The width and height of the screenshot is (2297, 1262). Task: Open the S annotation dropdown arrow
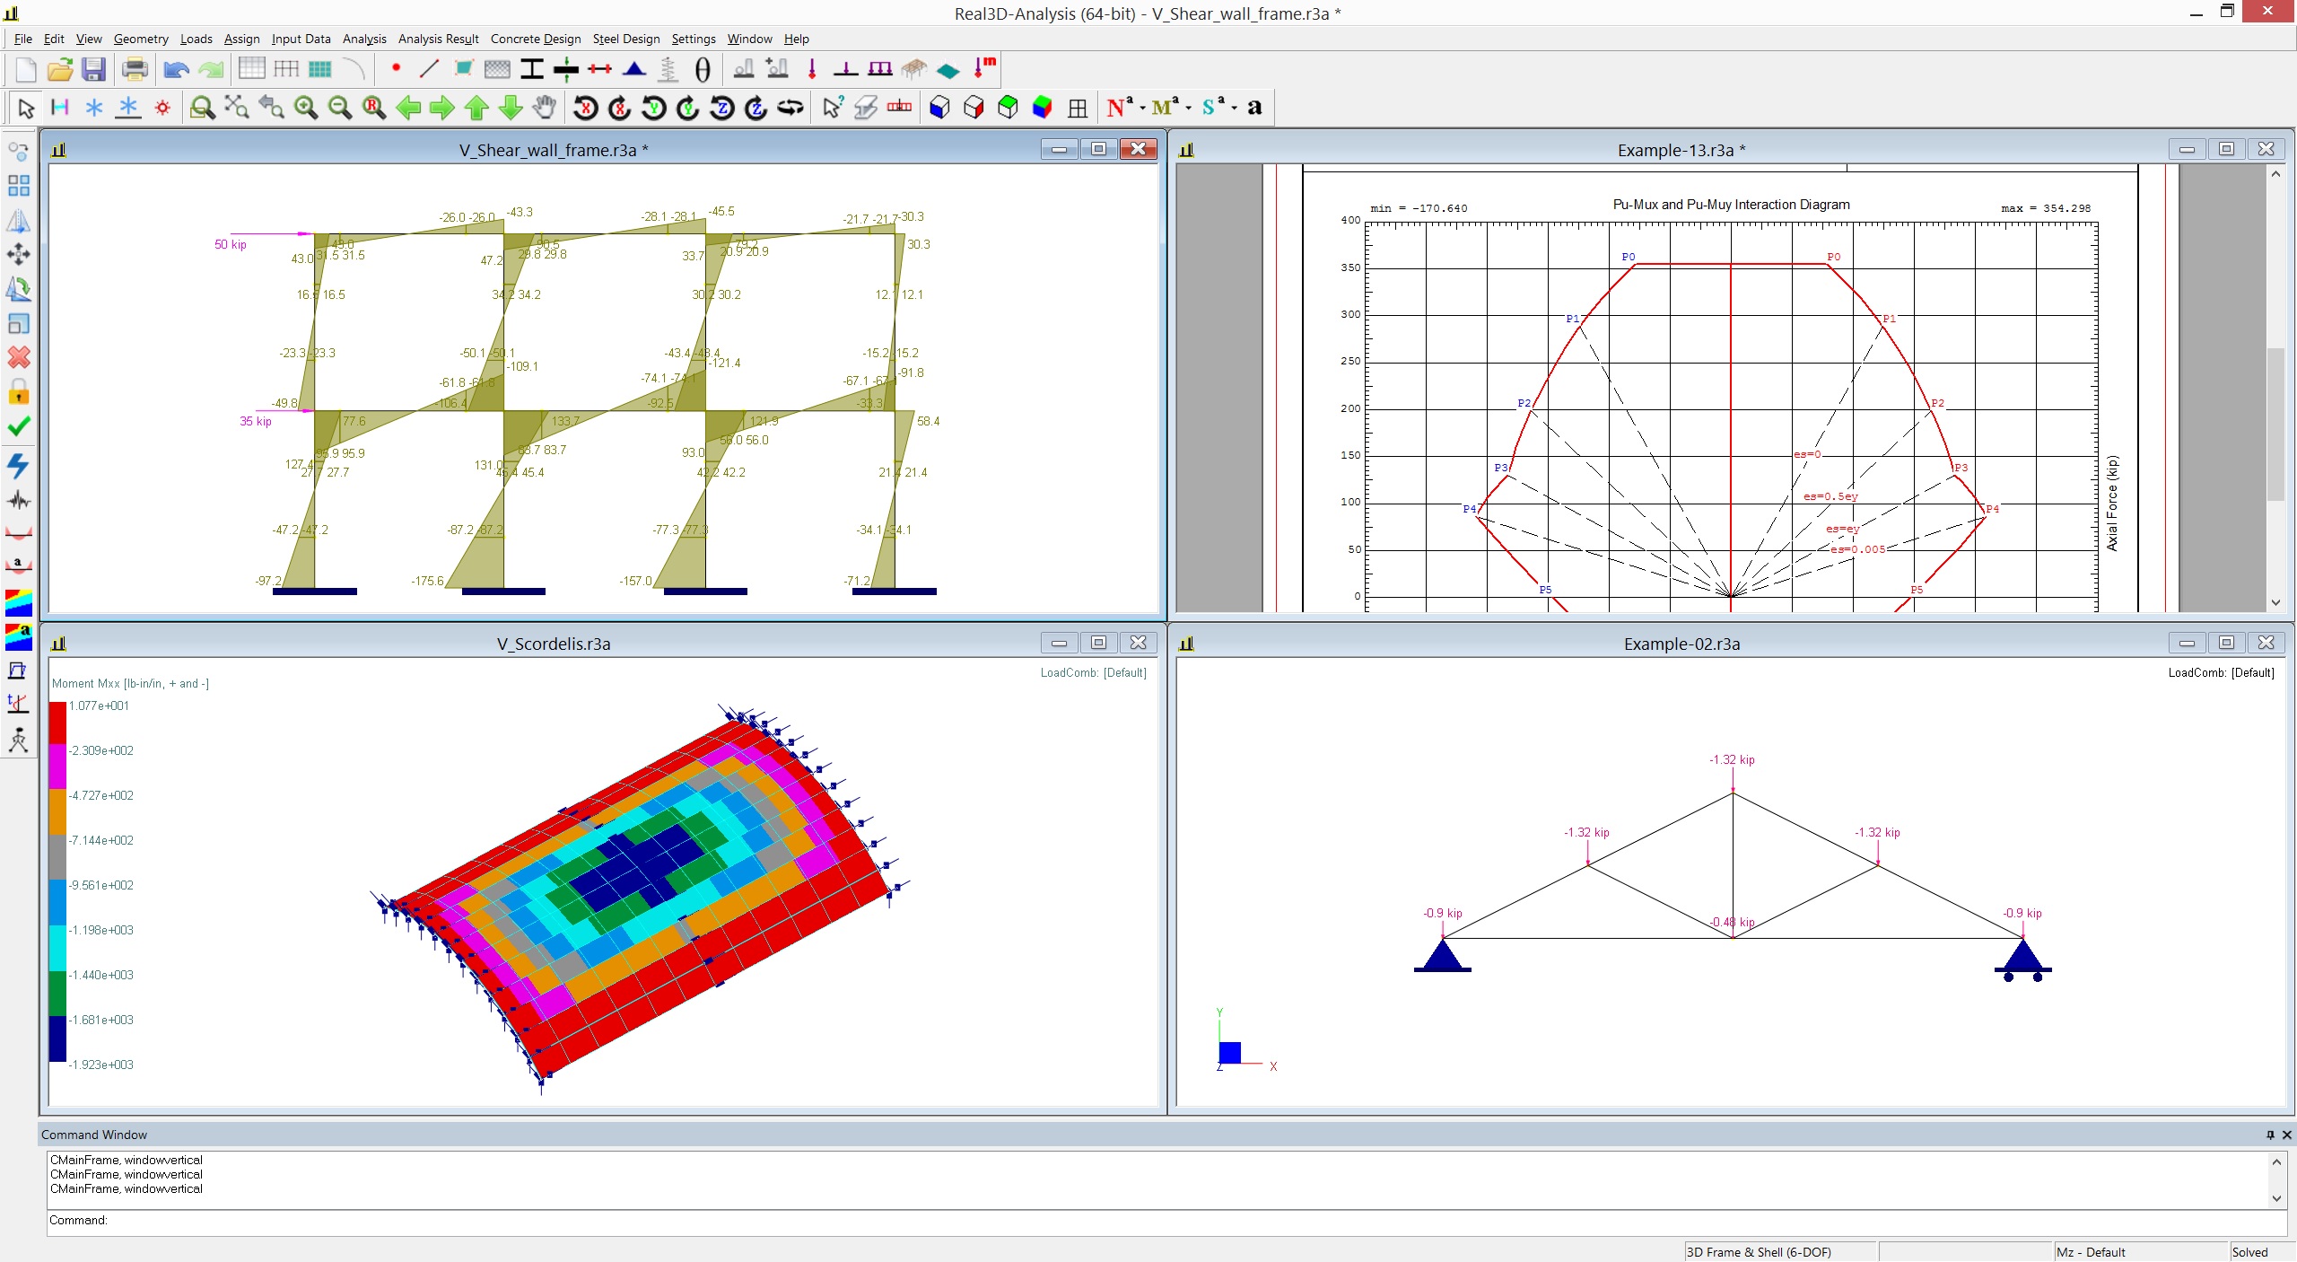click(1235, 109)
